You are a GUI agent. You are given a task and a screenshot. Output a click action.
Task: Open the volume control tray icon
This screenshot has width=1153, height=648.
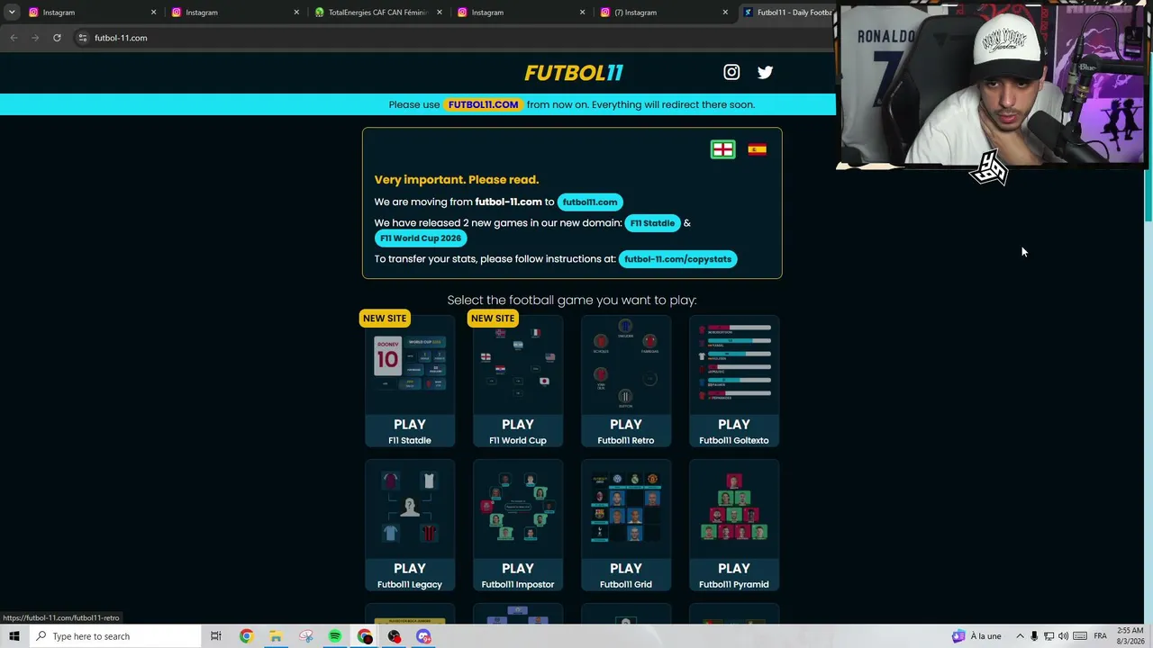(1063, 636)
